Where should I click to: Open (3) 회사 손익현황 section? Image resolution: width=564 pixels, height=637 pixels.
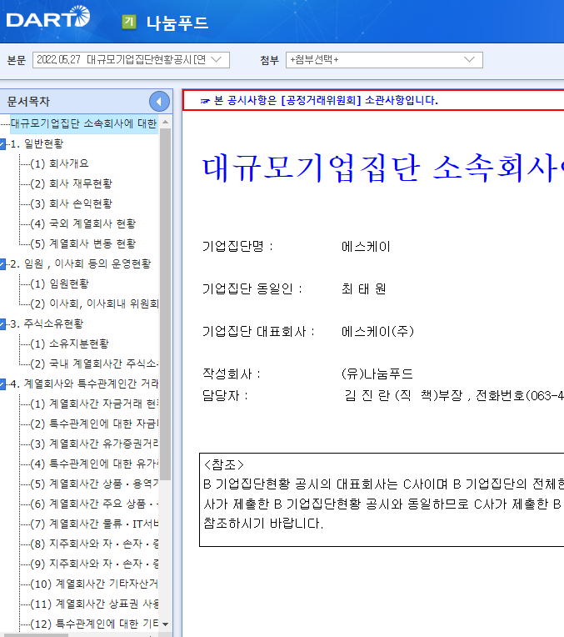pyautogui.click(x=71, y=203)
